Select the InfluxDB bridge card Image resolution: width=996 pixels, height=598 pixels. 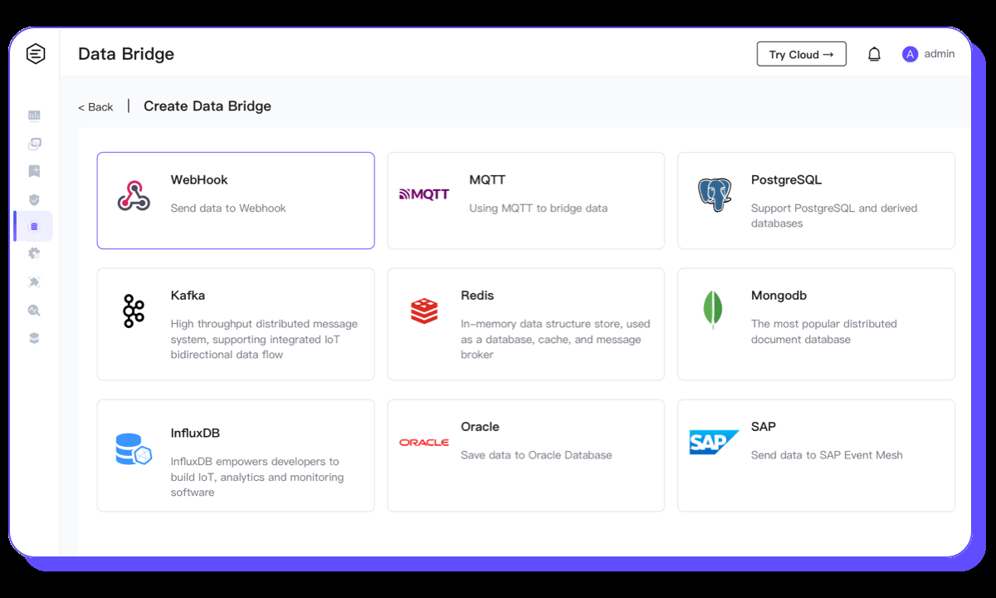click(x=236, y=455)
